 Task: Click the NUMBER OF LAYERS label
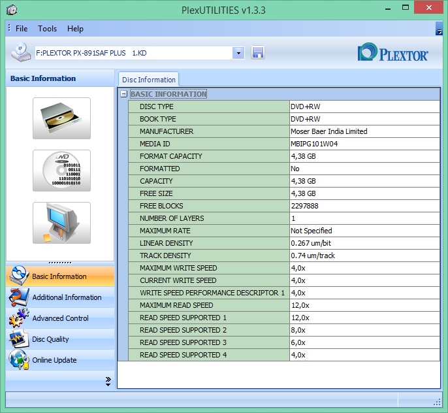point(172,218)
